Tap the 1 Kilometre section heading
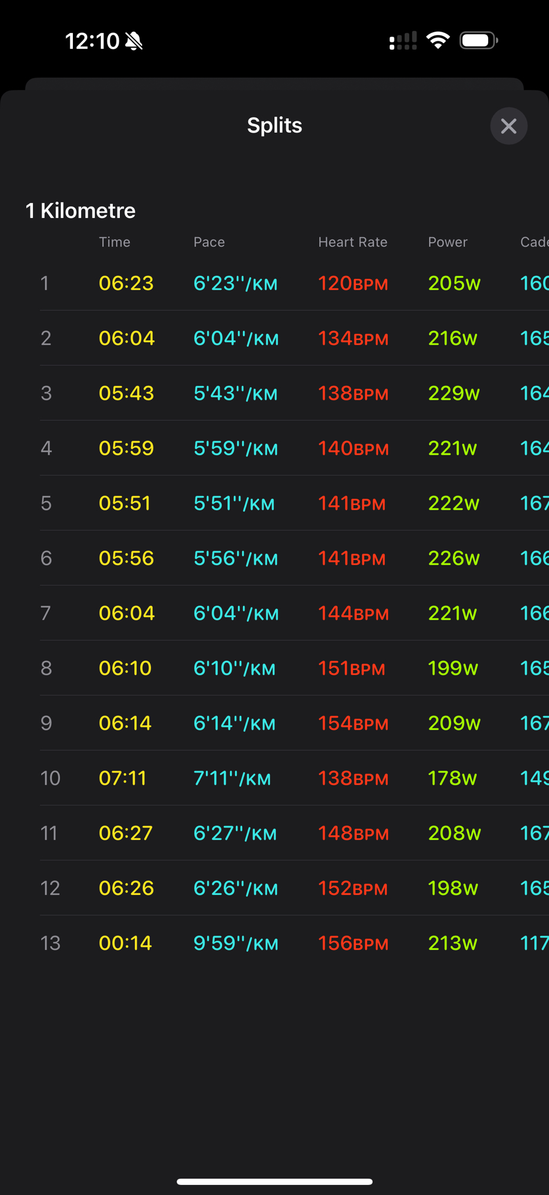The height and width of the screenshot is (1195, 549). [x=81, y=211]
